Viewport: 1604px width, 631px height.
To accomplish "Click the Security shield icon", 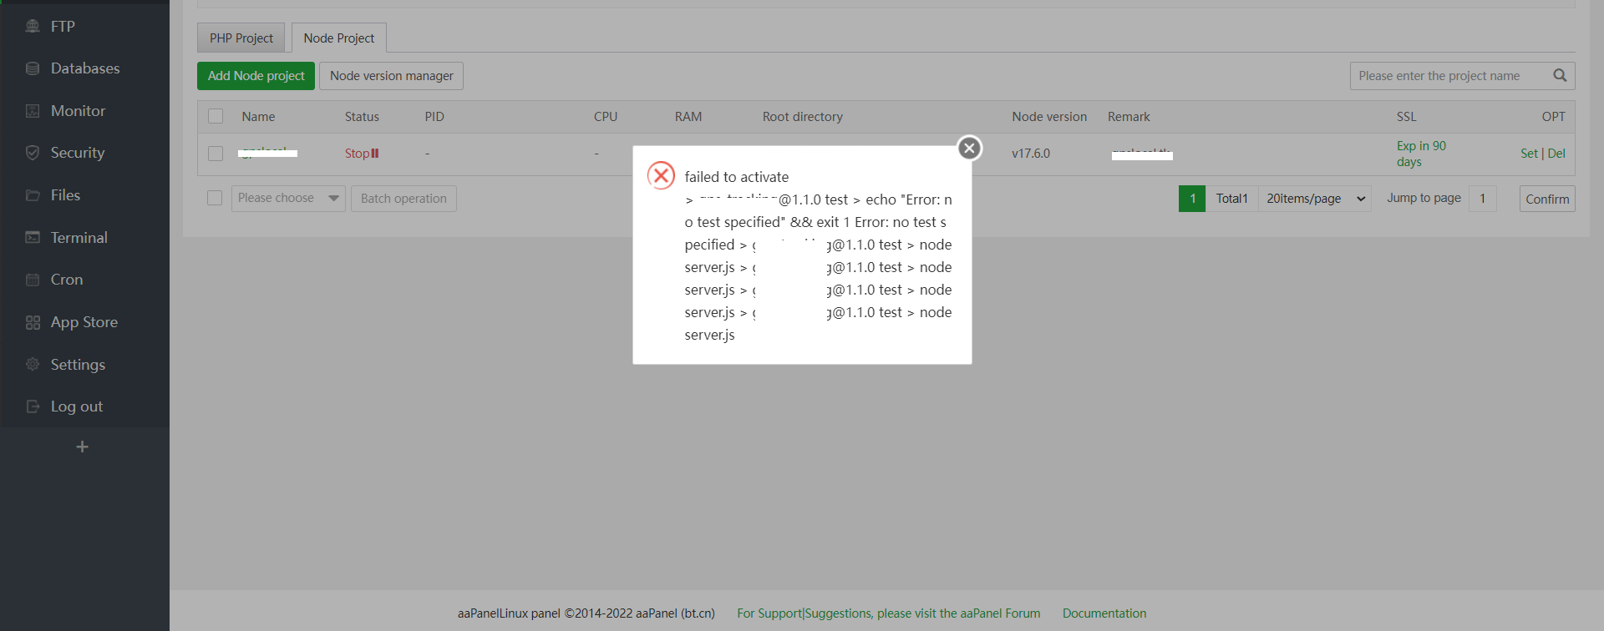I will [x=33, y=153].
